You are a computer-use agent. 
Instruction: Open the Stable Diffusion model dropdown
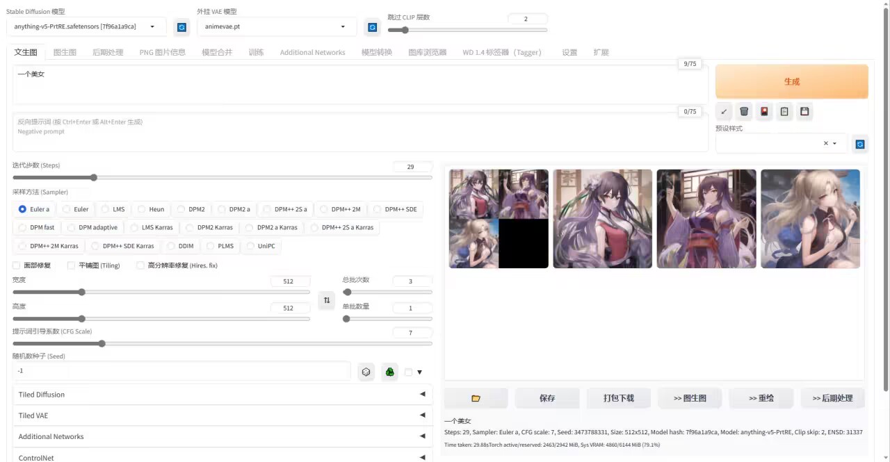click(x=86, y=26)
